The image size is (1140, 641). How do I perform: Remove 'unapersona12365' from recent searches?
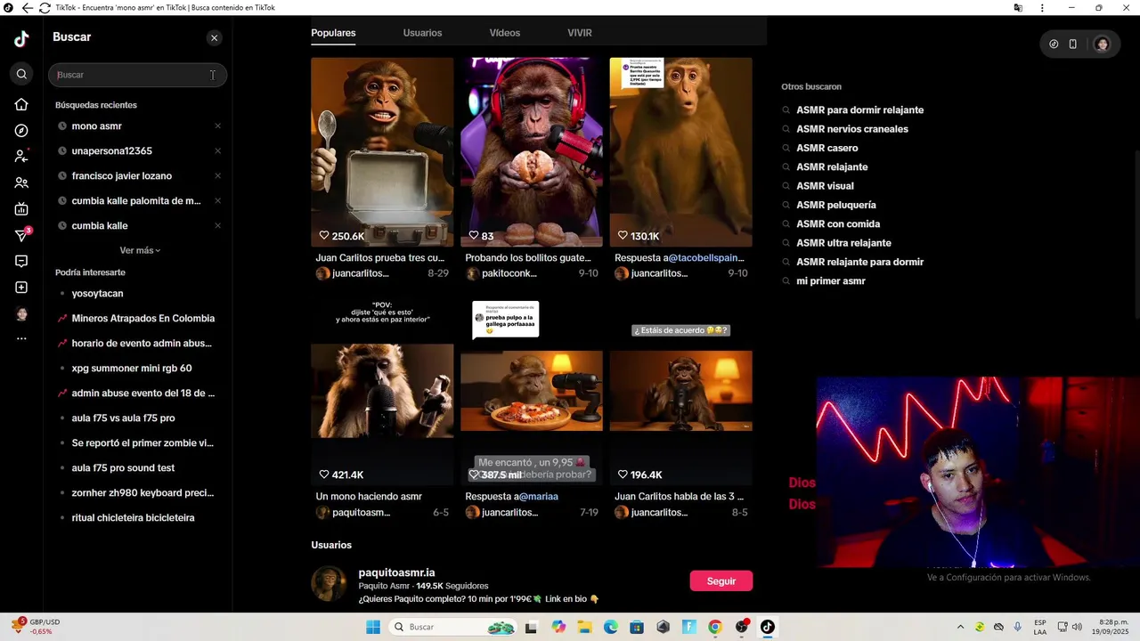(x=217, y=150)
